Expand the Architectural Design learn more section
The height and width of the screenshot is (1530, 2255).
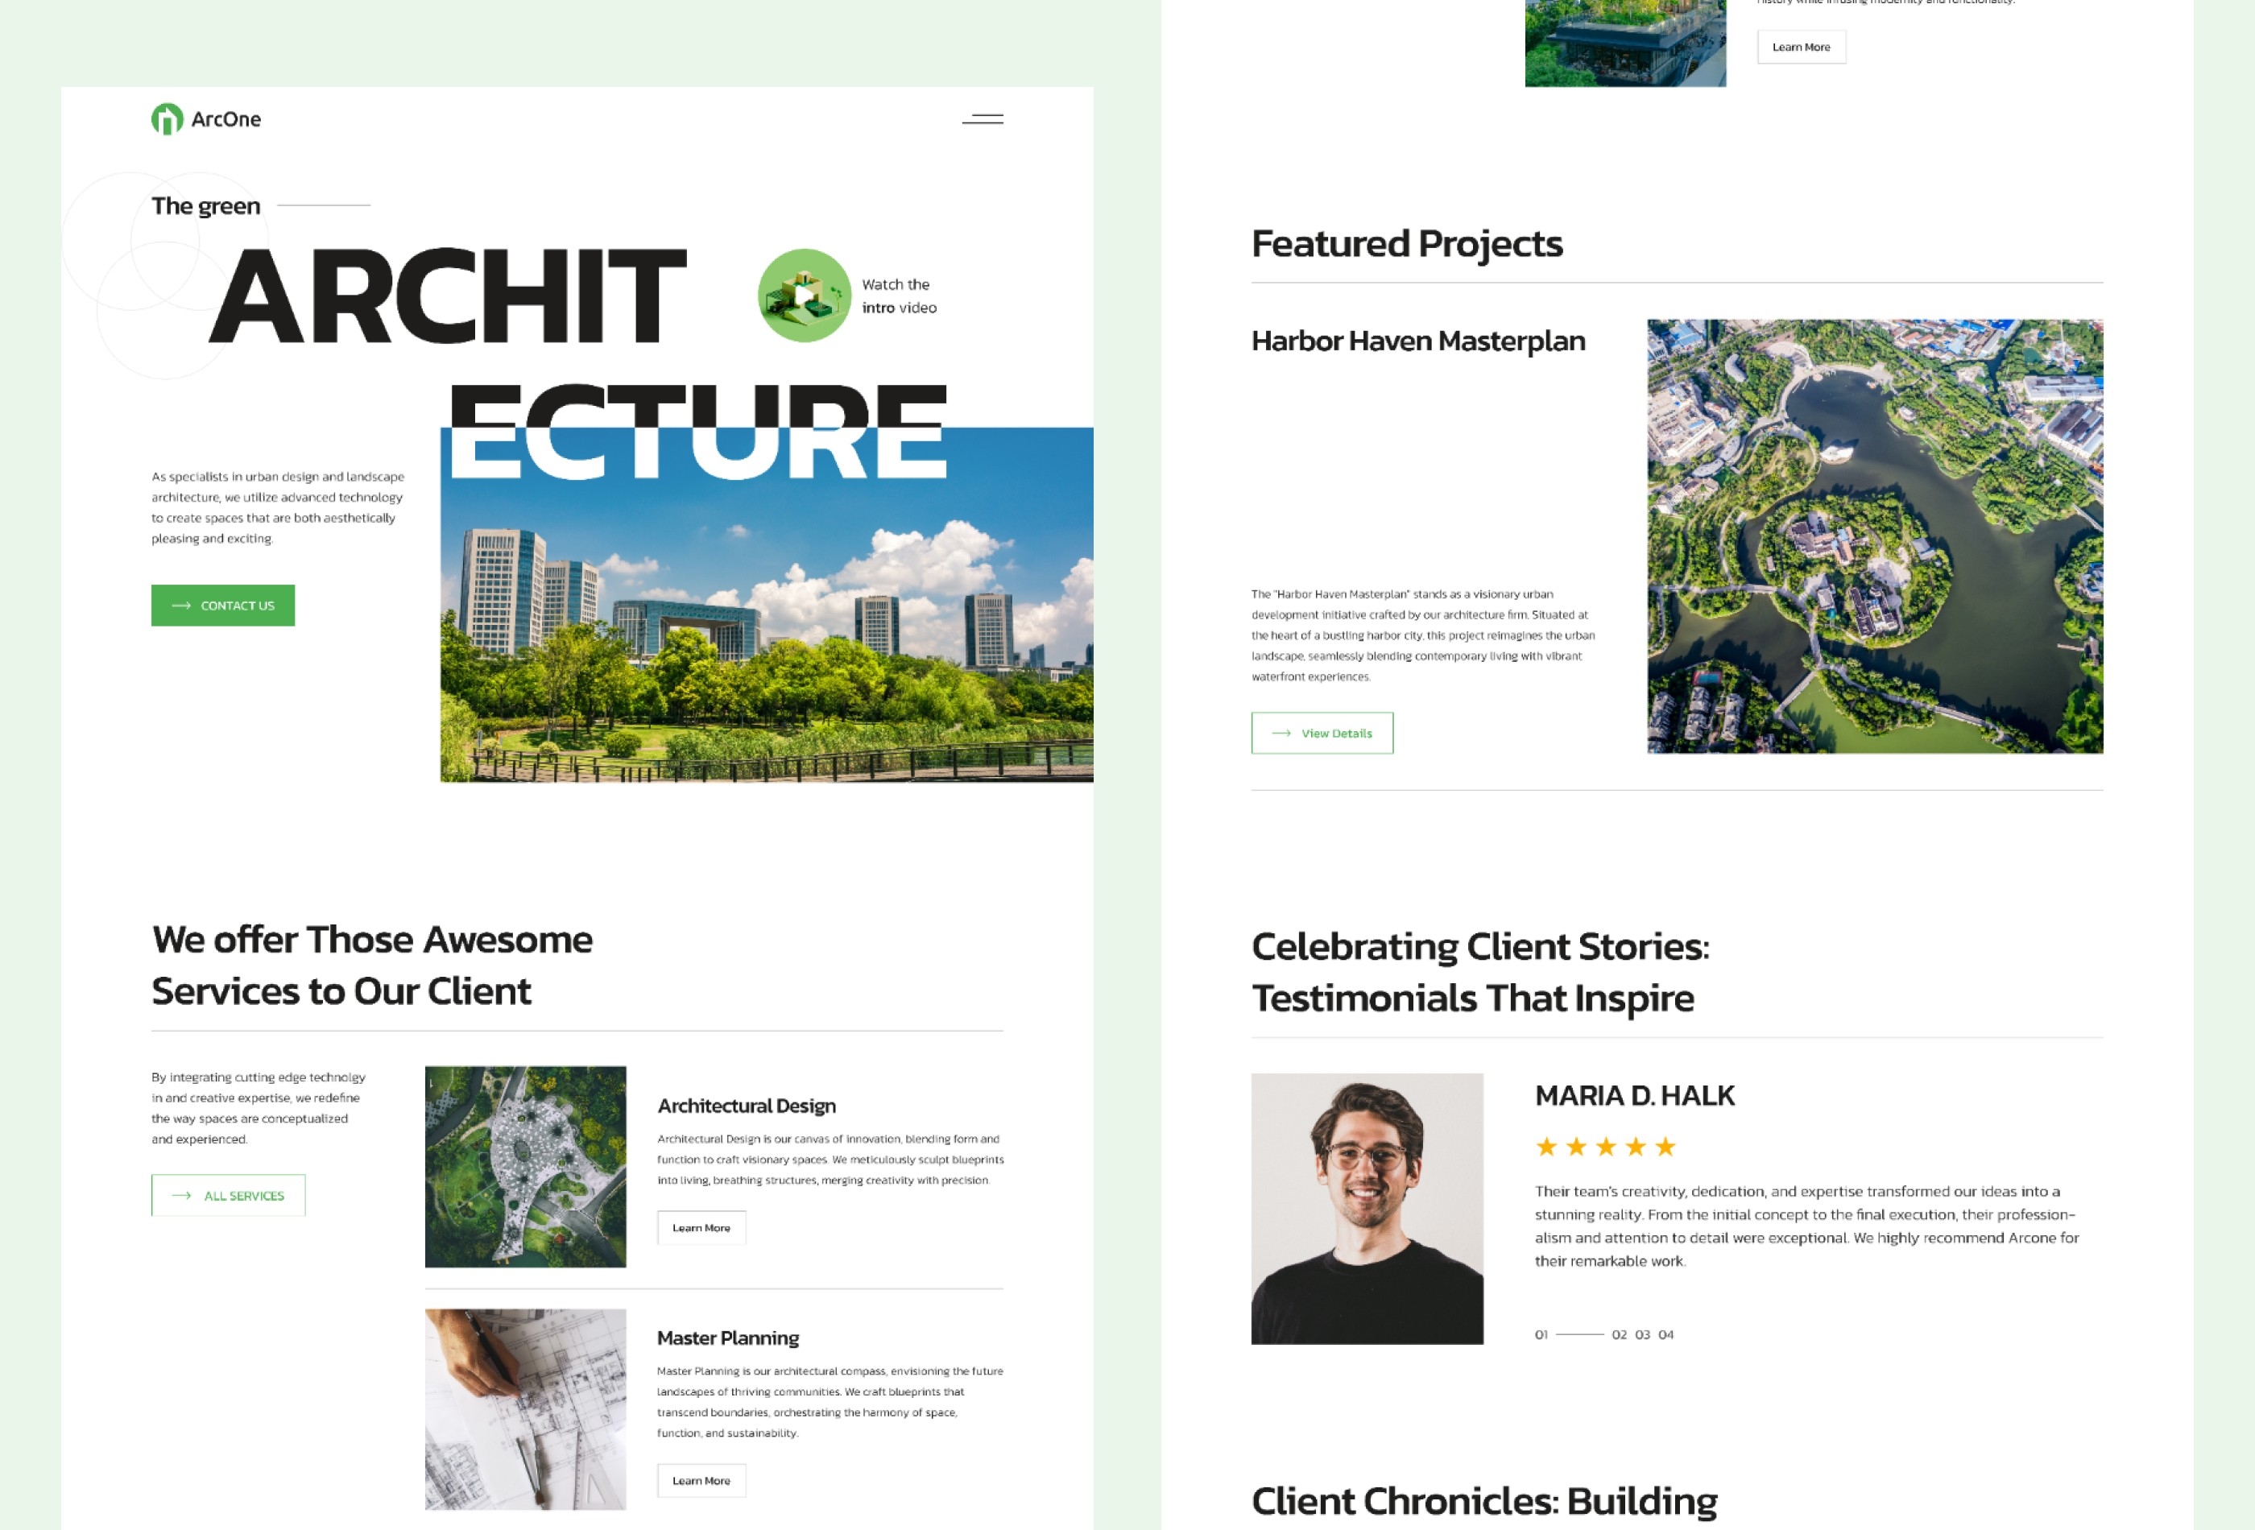701,1226
